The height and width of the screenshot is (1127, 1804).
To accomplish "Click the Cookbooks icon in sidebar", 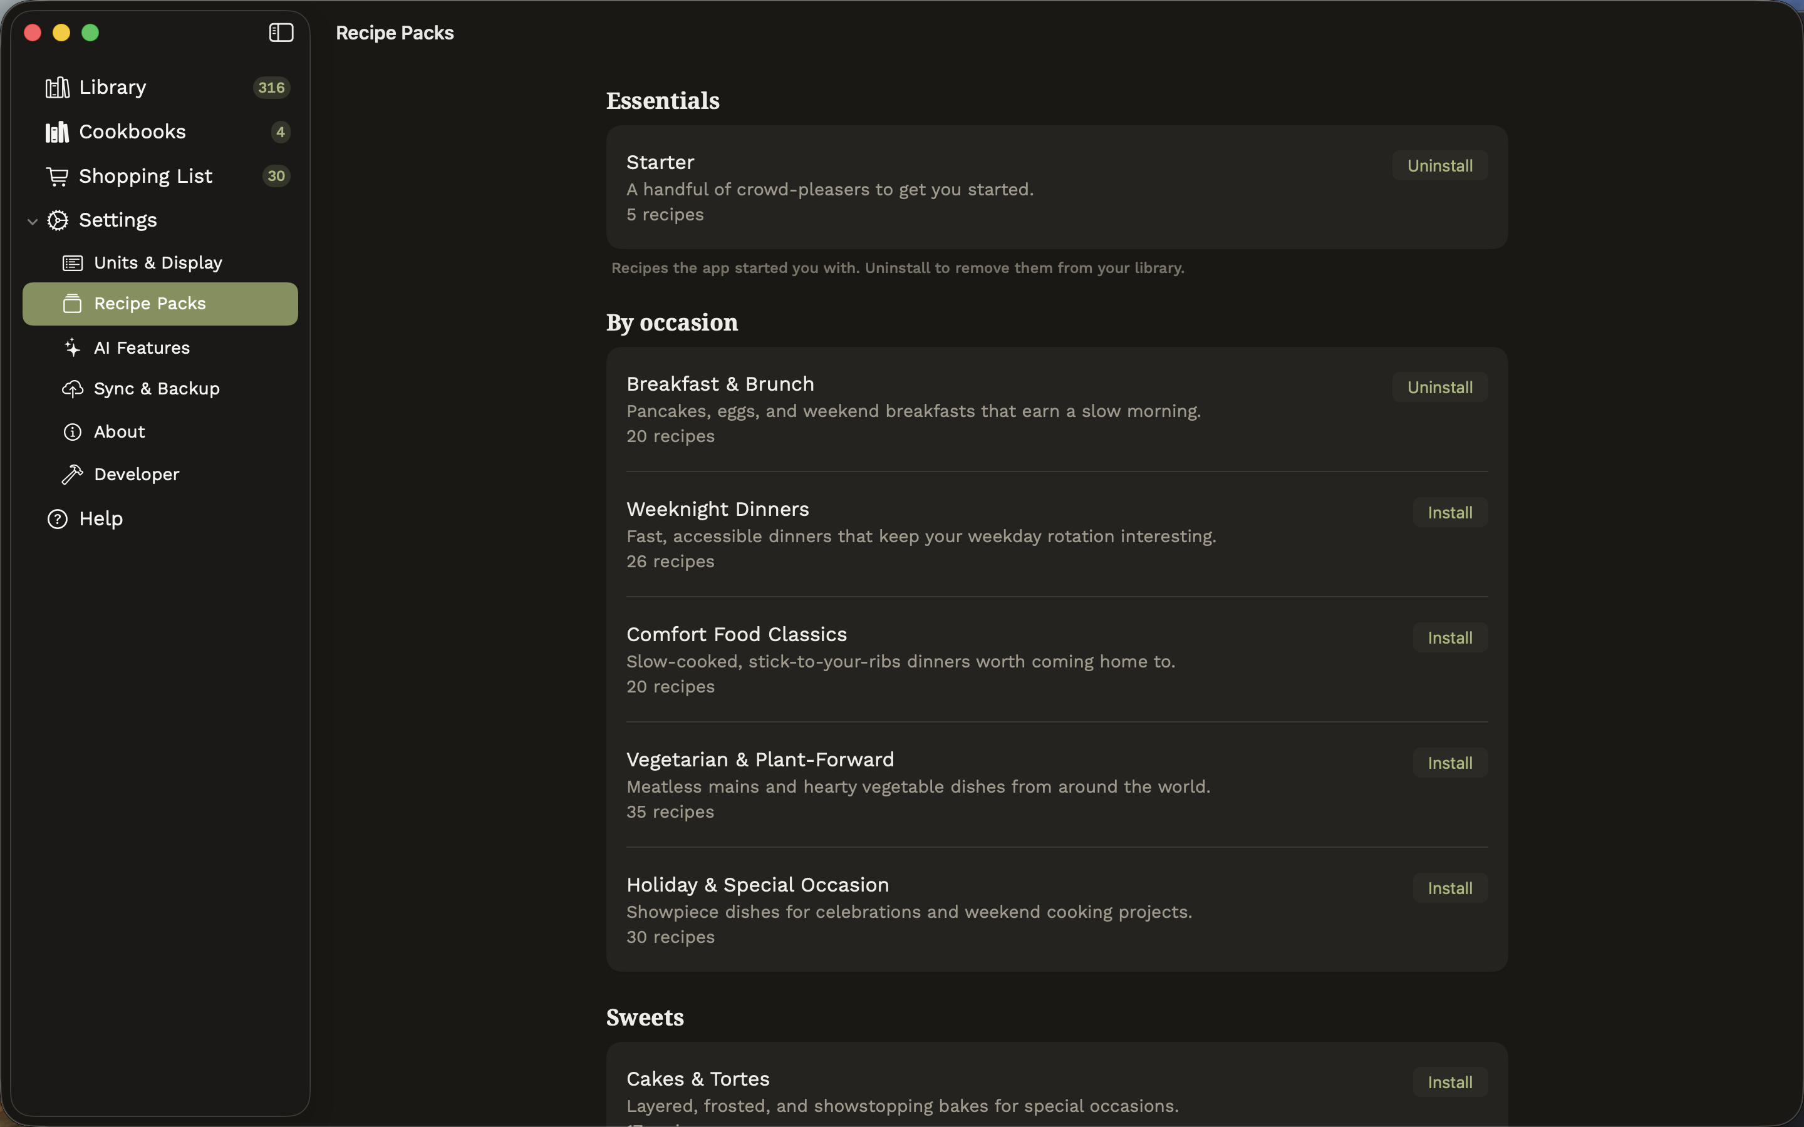I will [x=58, y=132].
